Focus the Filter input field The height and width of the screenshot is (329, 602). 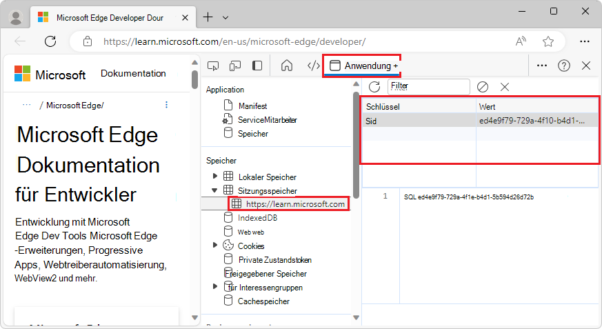(x=428, y=87)
